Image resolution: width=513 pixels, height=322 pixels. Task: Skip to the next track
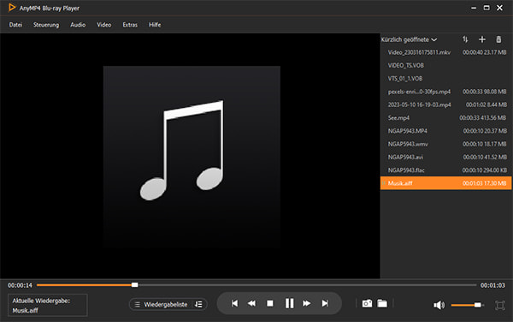[x=325, y=304]
